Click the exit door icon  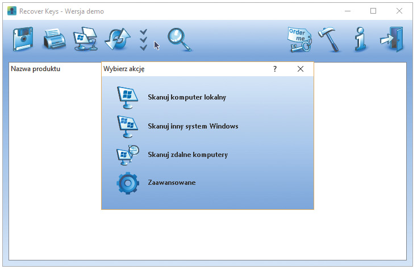click(x=391, y=39)
